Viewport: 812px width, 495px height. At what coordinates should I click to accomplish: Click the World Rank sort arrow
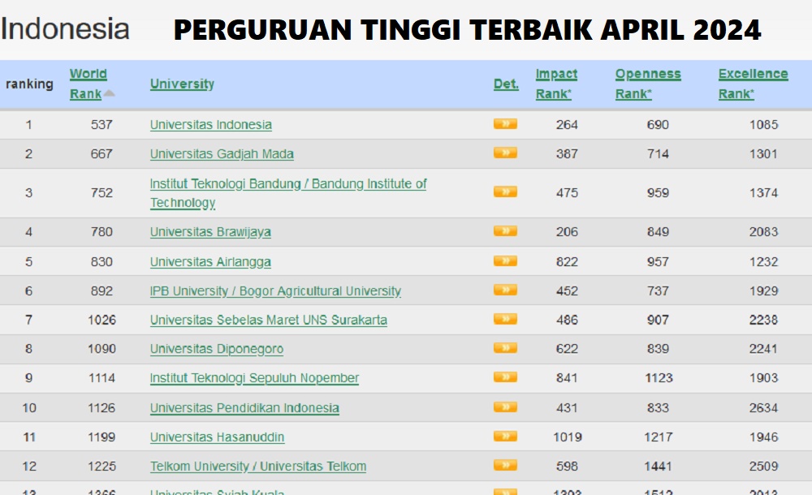(x=109, y=94)
